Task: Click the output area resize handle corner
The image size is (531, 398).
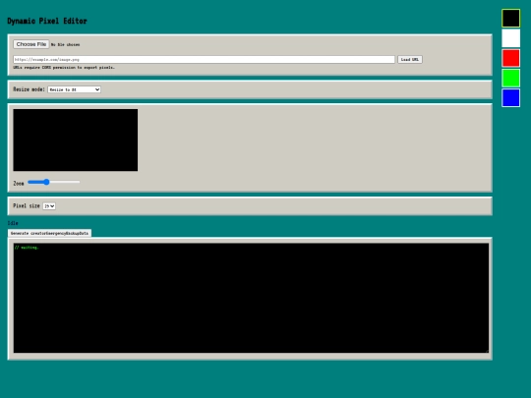Action: 487,351
